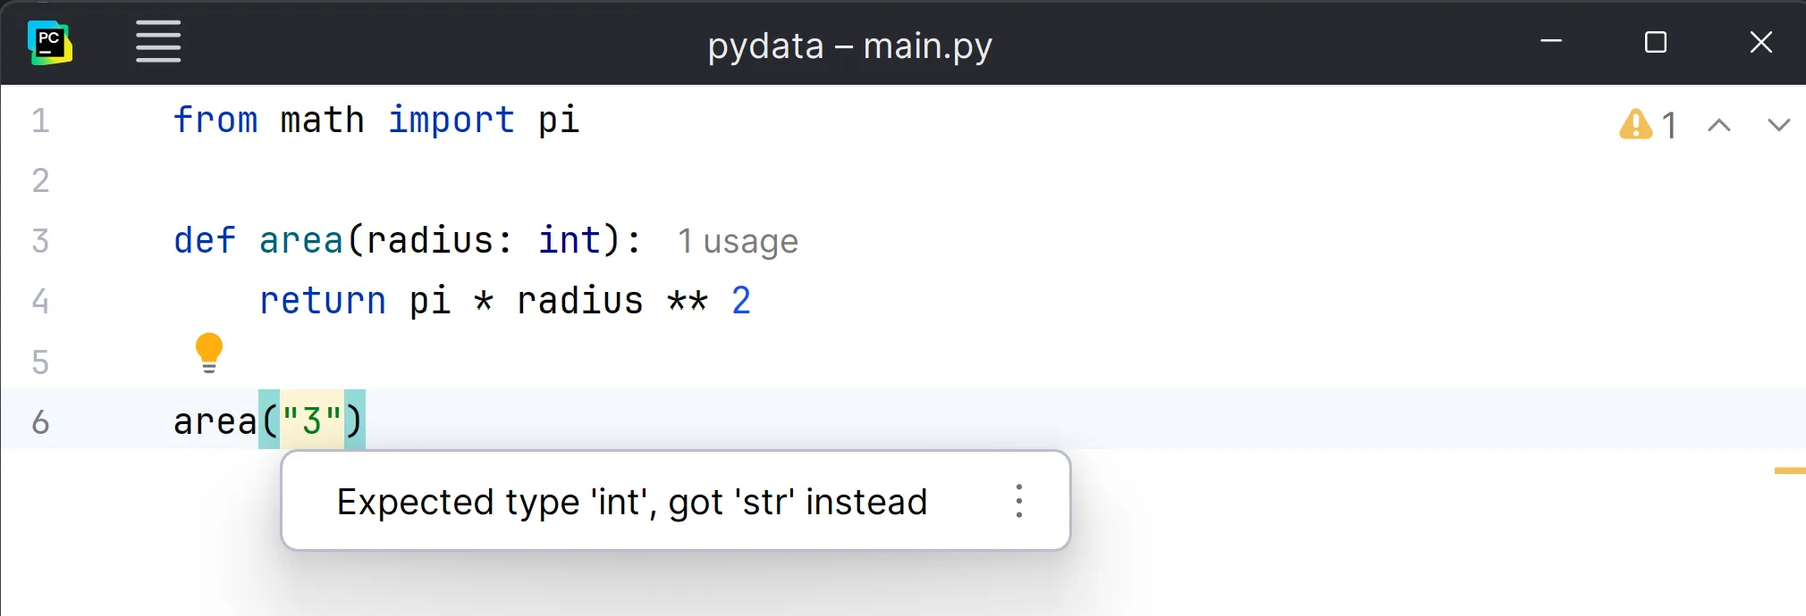Screen dimensions: 1806x616
Task: Click the 'Expected type' tooltip message
Action: point(631,502)
